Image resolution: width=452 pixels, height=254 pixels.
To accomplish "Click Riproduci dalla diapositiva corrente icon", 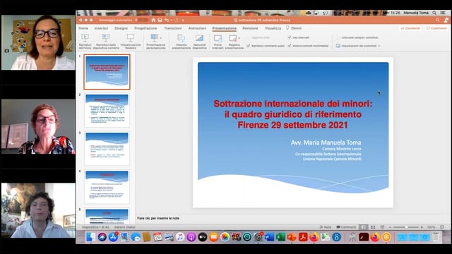I will point(106,37).
